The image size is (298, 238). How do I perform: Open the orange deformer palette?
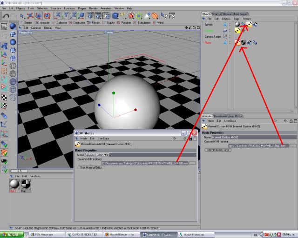click(155, 16)
